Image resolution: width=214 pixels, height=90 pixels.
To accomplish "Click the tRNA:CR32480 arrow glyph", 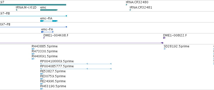I will (126, 5).
